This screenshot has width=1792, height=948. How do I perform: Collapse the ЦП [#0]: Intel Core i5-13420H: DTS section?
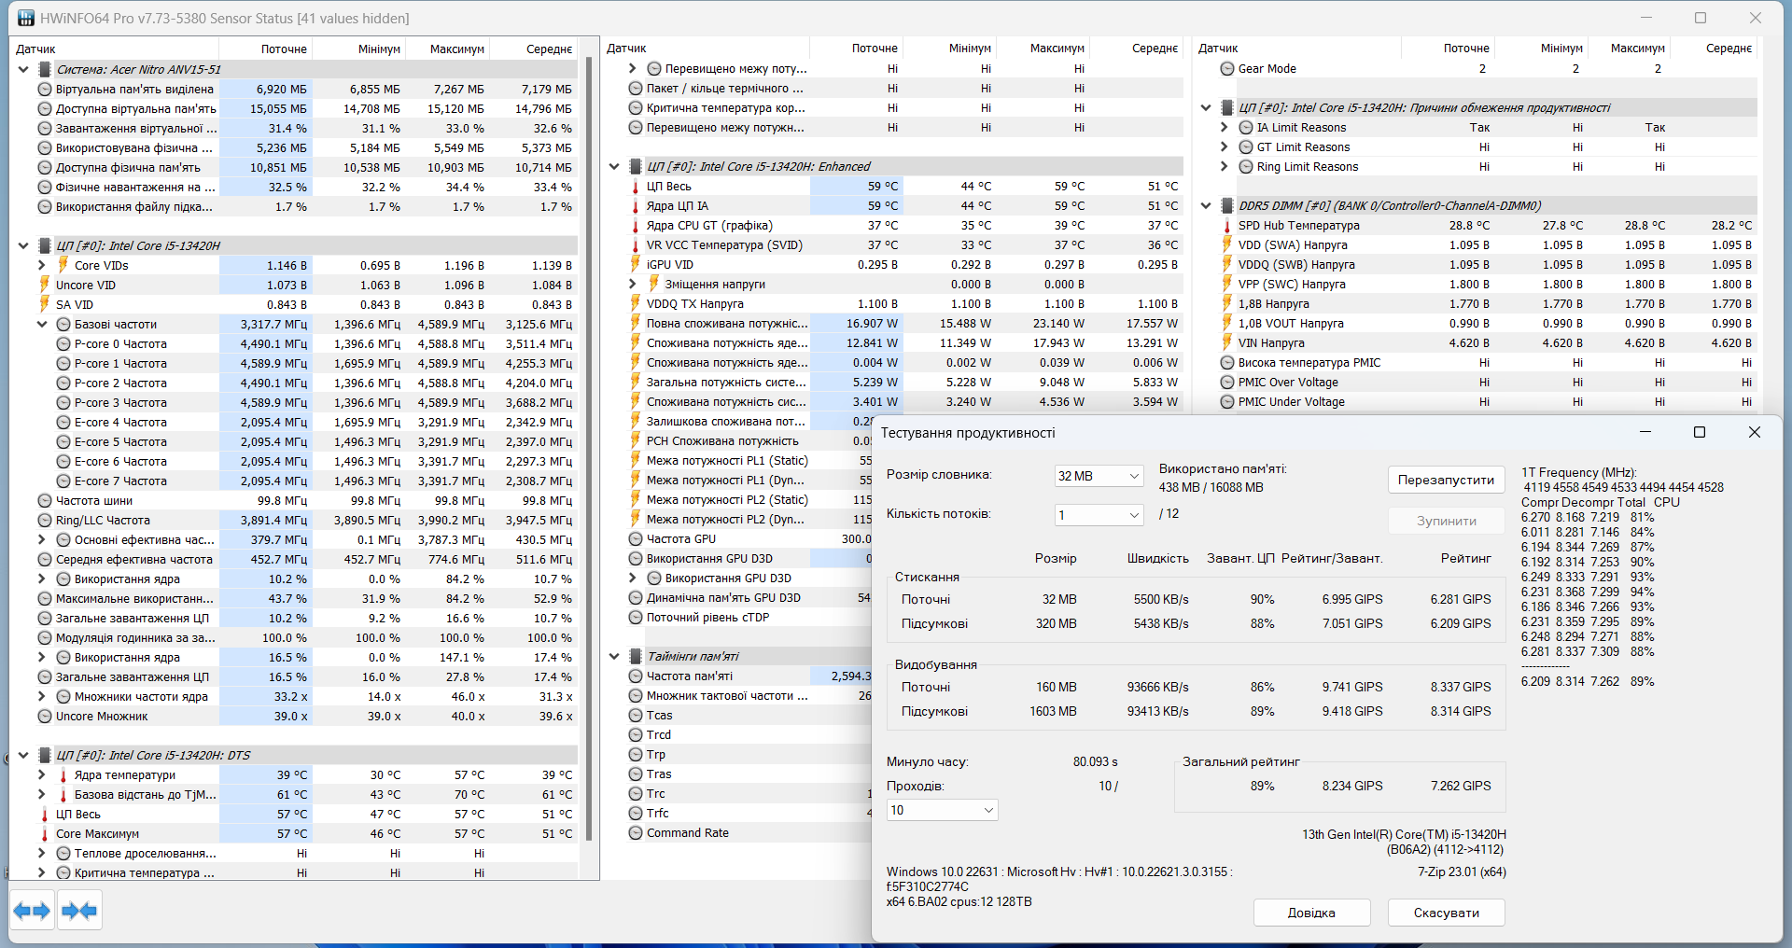pos(23,755)
